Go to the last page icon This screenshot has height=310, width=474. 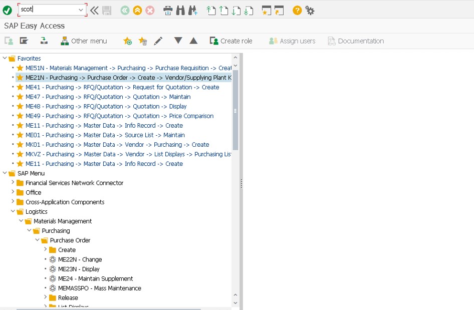[x=249, y=11]
